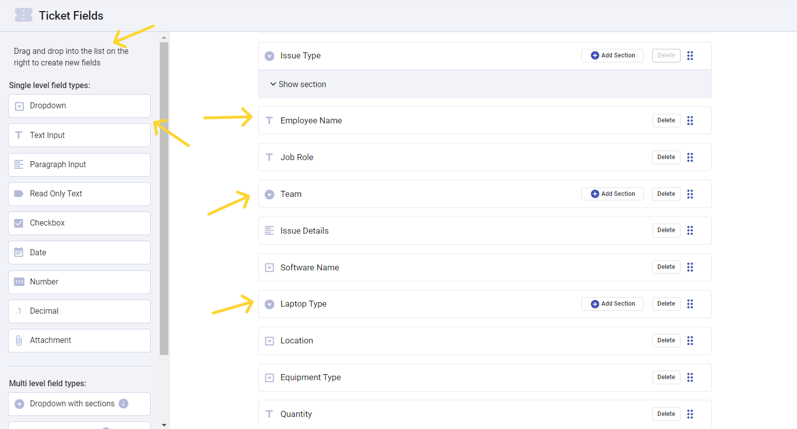
Task: Grab the drag handle on Employee Name
Action: coord(690,120)
